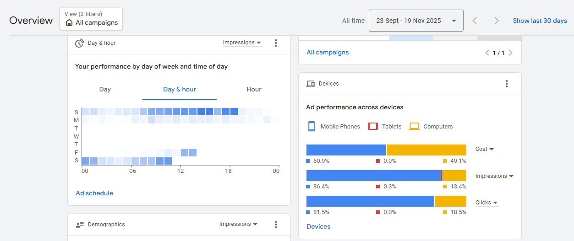Toggle Computers legend item
The width and height of the screenshot is (574, 241).
431,127
